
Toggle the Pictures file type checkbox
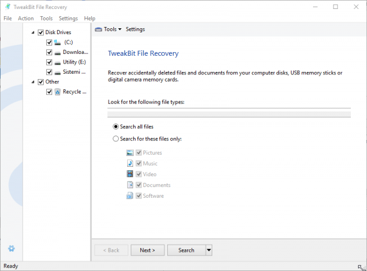139,152
